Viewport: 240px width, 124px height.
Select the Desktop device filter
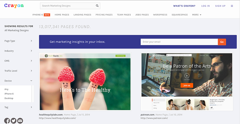[x=9, y=98]
